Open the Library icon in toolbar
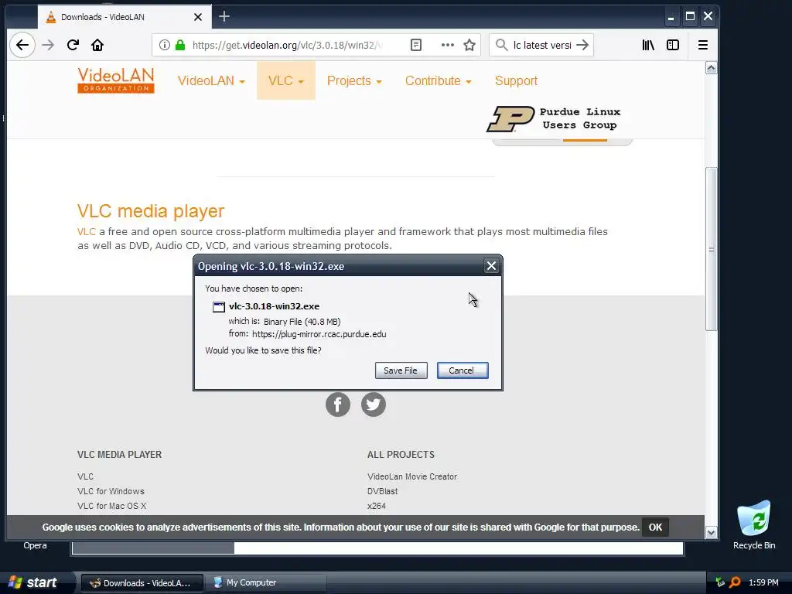This screenshot has height=594, width=792. 648,45
